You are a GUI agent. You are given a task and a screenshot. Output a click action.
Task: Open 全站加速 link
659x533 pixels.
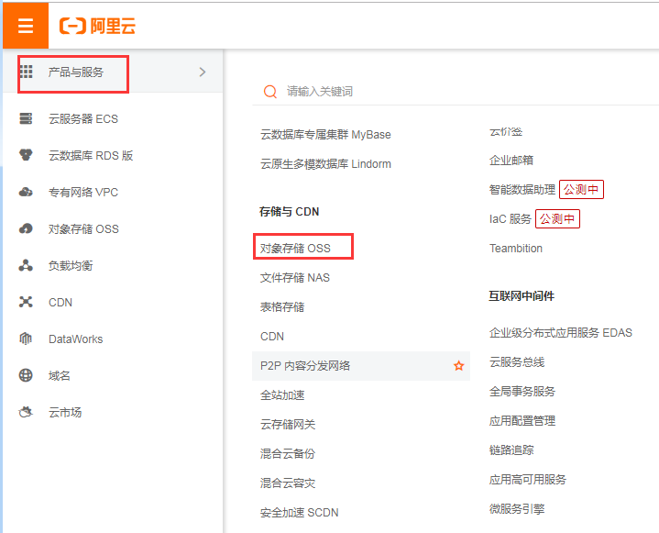pos(282,395)
